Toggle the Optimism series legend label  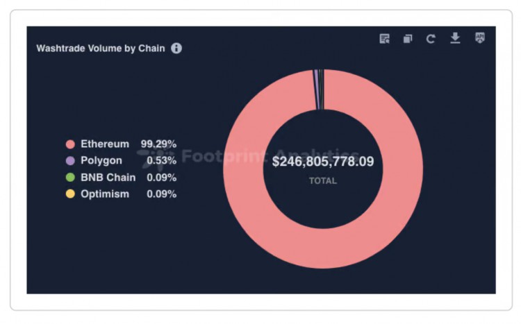105,194
